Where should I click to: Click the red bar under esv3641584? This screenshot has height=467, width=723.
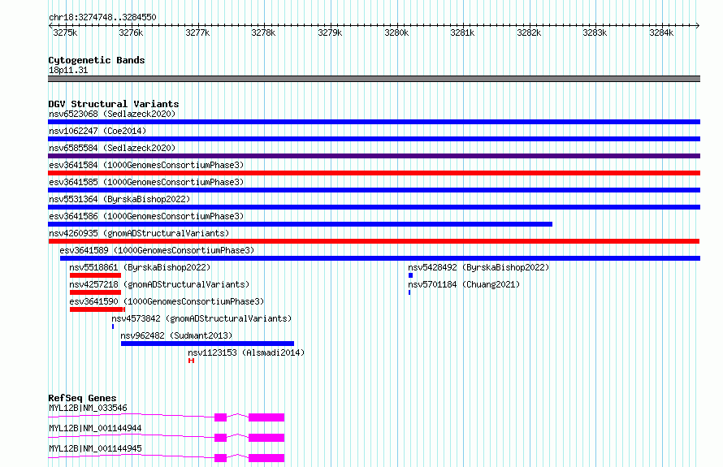point(374,173)
